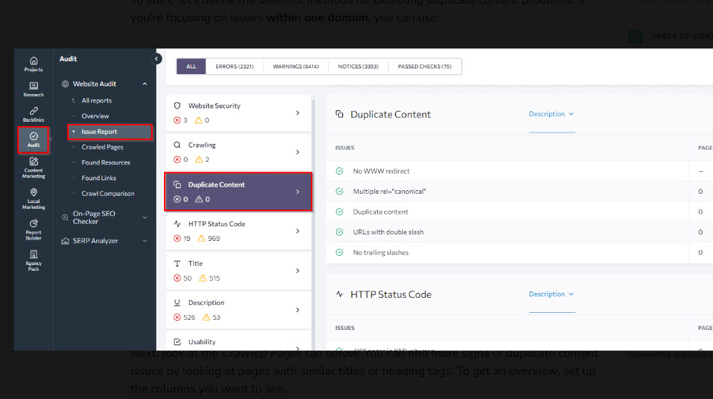
Task: Click the 526 errors count
Action: tap(189, 317)
